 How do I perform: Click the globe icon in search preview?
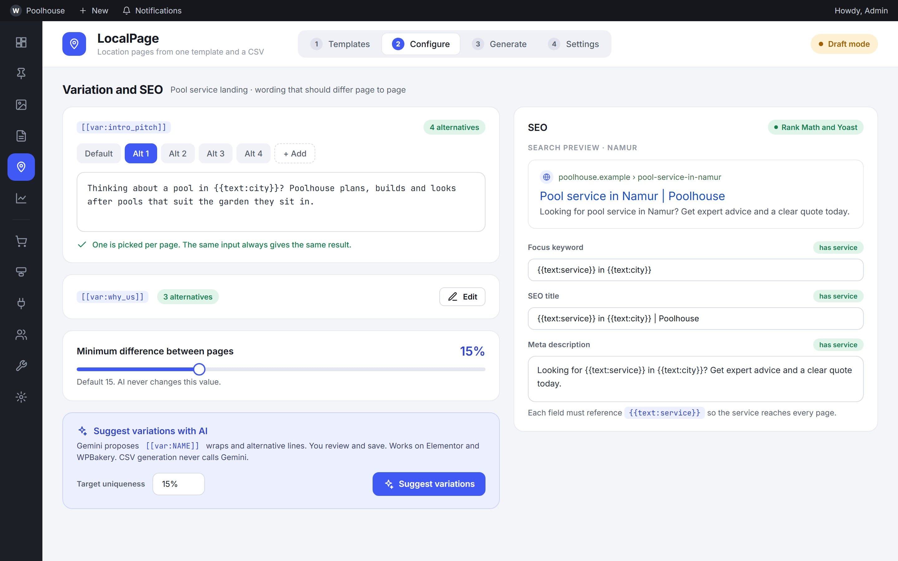[x=547, y=177]
